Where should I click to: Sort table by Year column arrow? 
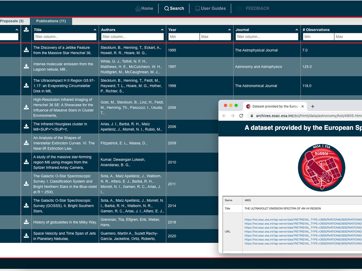coord(229,30)
